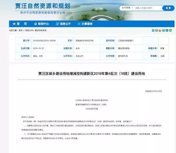This screenshot has width=176, height=153.
Task: Select document number 苏政地[2019]4279号 in the table
Action: click(85, 41)
